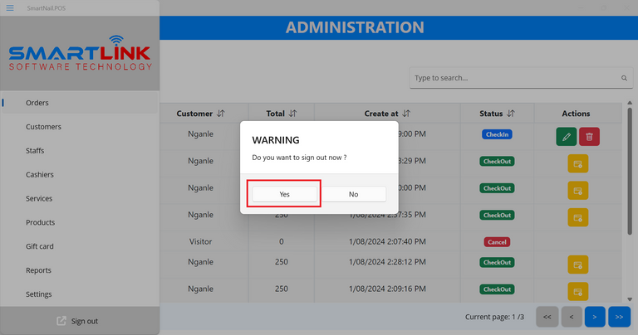Click the Type to search field
This screenshot has height=335, width=638.
(x=515, y=79)
